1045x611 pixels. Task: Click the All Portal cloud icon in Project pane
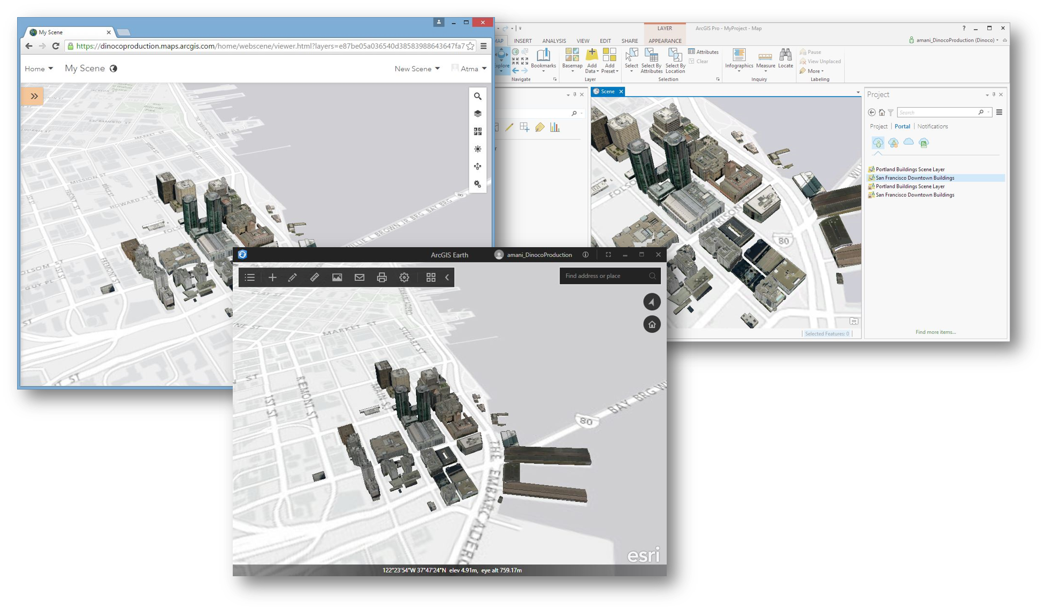909,142
